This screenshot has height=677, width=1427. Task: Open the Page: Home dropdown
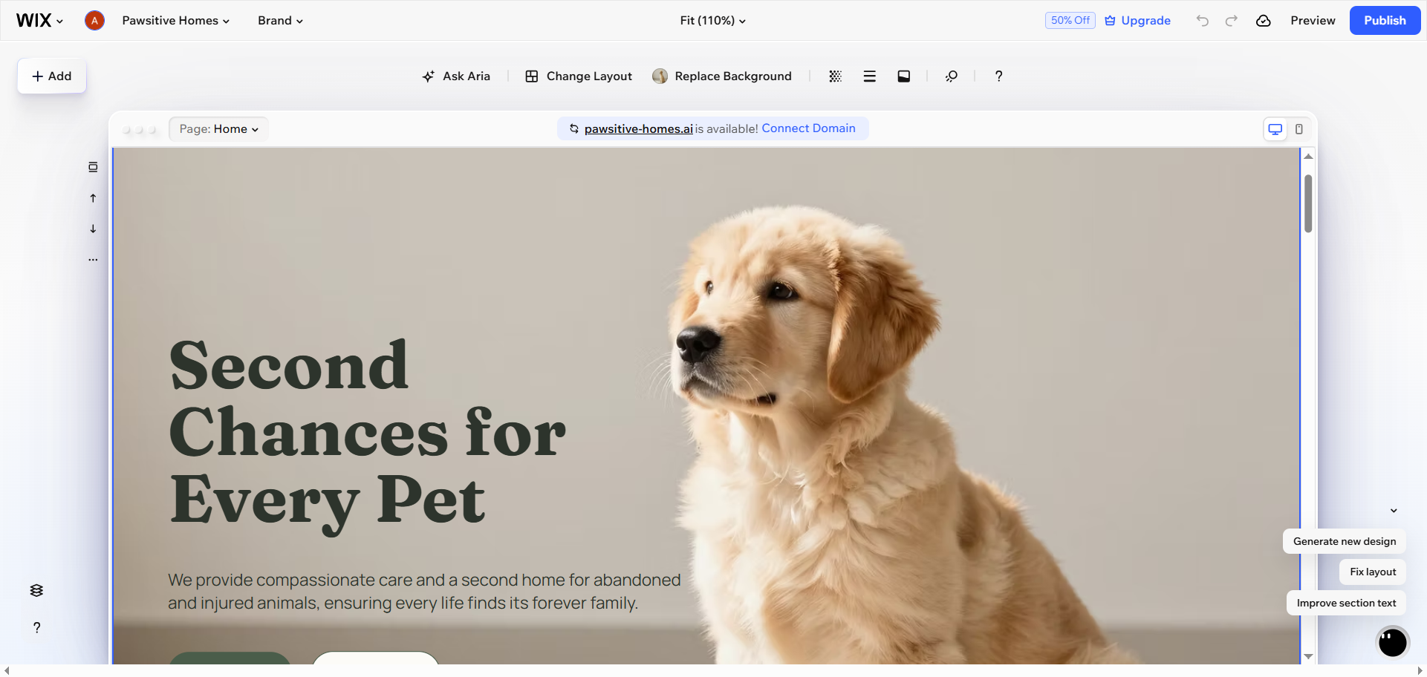coord(218,128)
